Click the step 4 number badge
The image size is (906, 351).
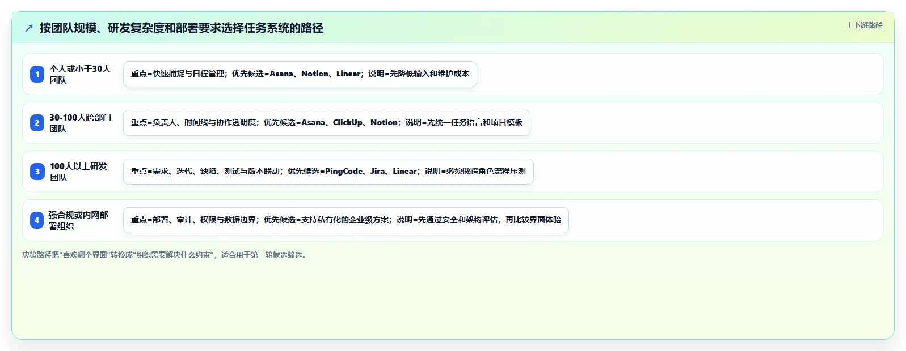pyautogui.click(x=37, y=220)
